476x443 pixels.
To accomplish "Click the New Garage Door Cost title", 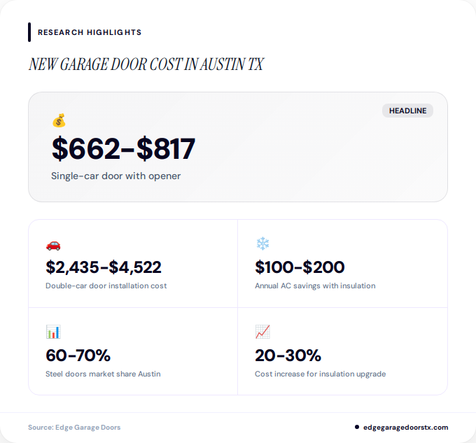I will tap(146, 65).
